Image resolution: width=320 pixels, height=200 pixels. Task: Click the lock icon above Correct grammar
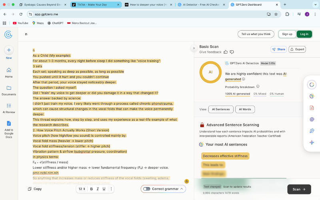(186, 181)
